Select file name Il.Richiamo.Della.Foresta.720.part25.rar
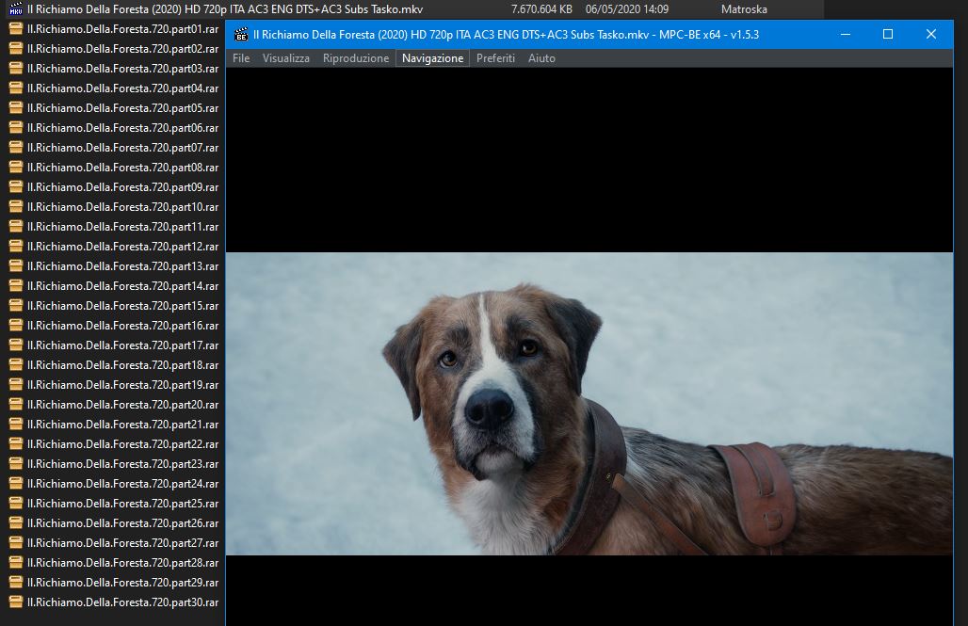Screen dimensions: 968x626 (122, 503)
